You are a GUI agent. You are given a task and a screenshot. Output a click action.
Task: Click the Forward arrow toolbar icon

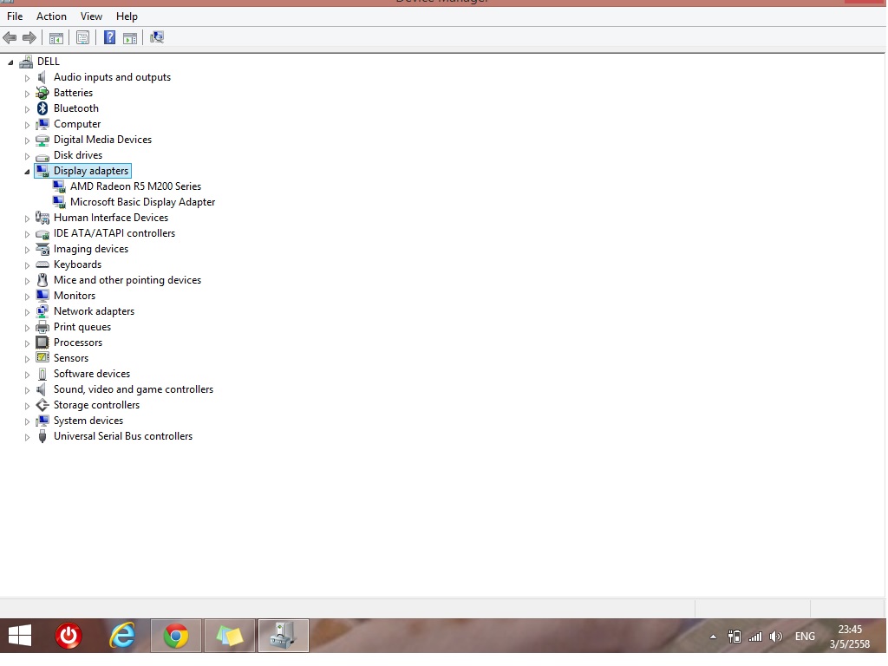[29, 38]
